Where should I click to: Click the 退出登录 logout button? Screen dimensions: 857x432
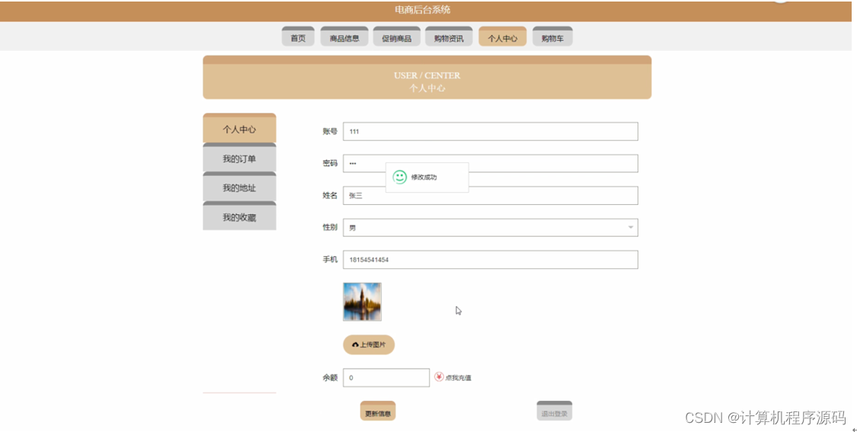(x=555, y=411)
